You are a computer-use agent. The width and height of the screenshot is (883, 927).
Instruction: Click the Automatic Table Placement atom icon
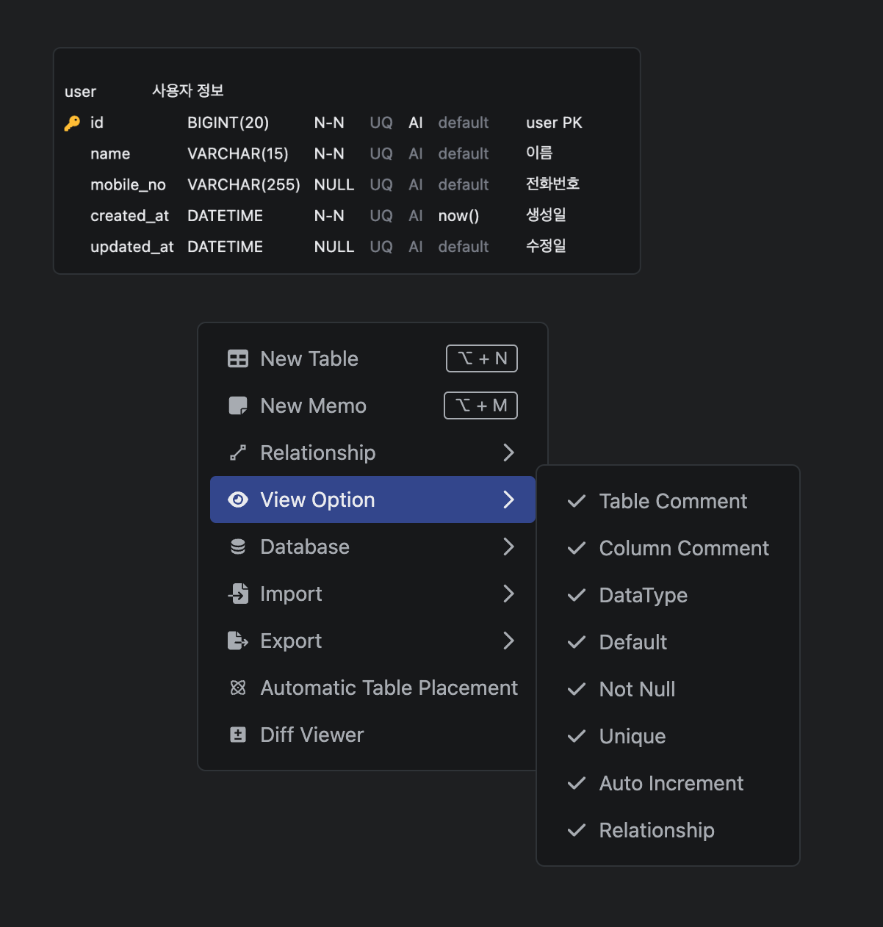[238, 688]
